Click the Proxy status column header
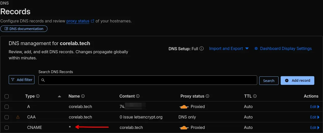Viewport: 323px width, 133px height. point(192,96)
